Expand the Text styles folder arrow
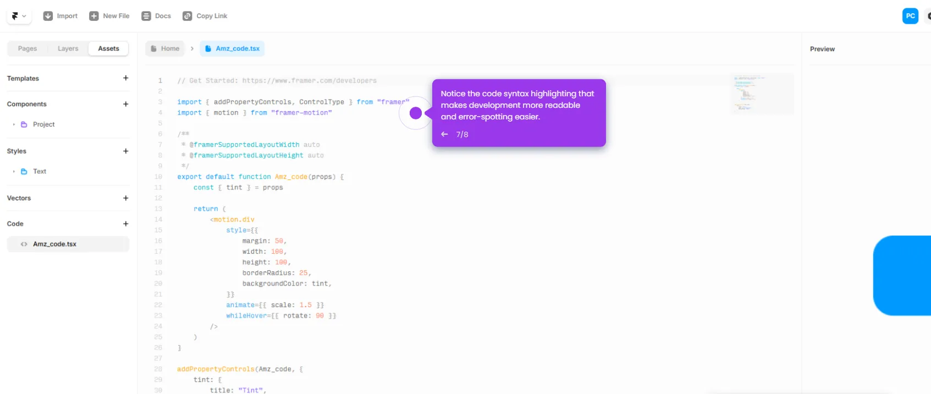Screen dimensions: 931x394 coord(14,172)
